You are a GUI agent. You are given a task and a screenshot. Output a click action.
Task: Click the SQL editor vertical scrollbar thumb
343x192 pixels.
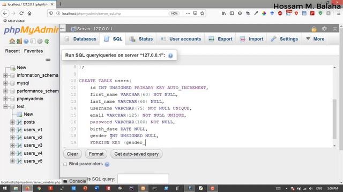[334, 118]
